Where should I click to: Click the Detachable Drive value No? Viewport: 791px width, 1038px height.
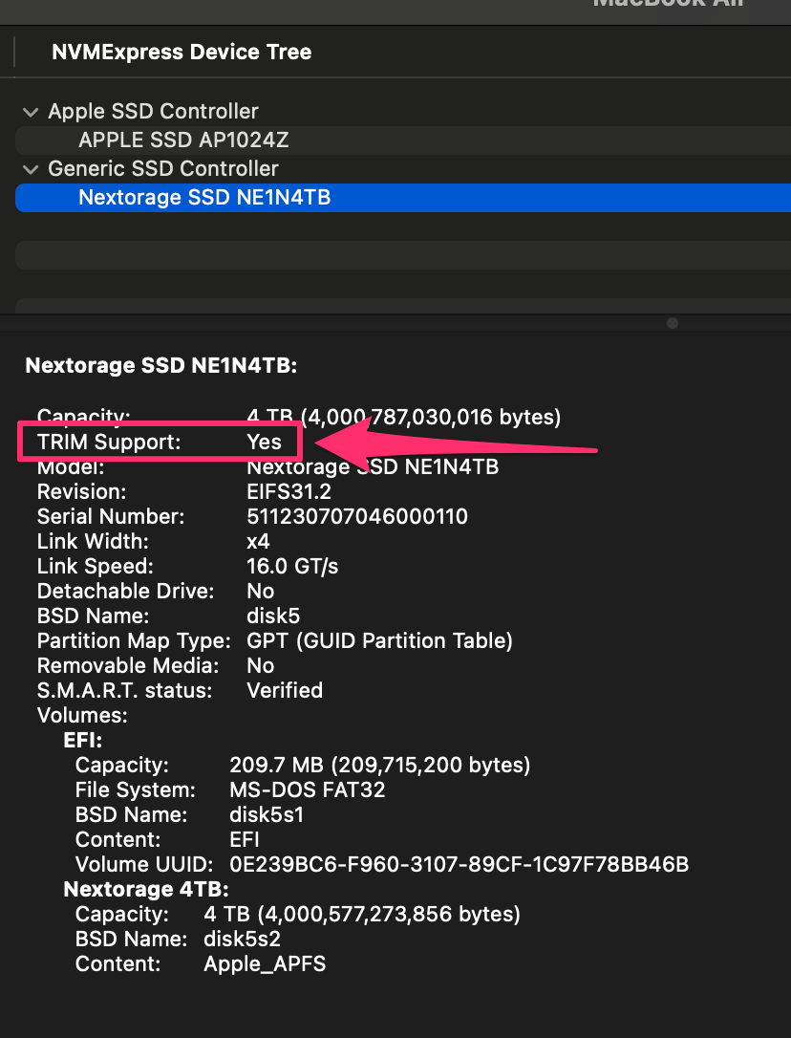[260, 591]
